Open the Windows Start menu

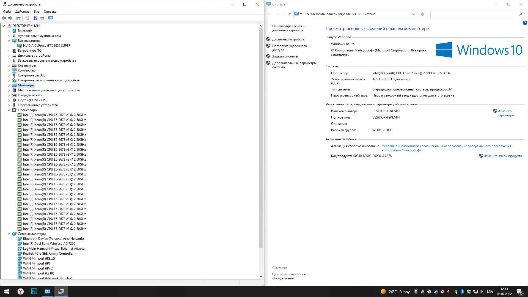(x=7, y=291)
